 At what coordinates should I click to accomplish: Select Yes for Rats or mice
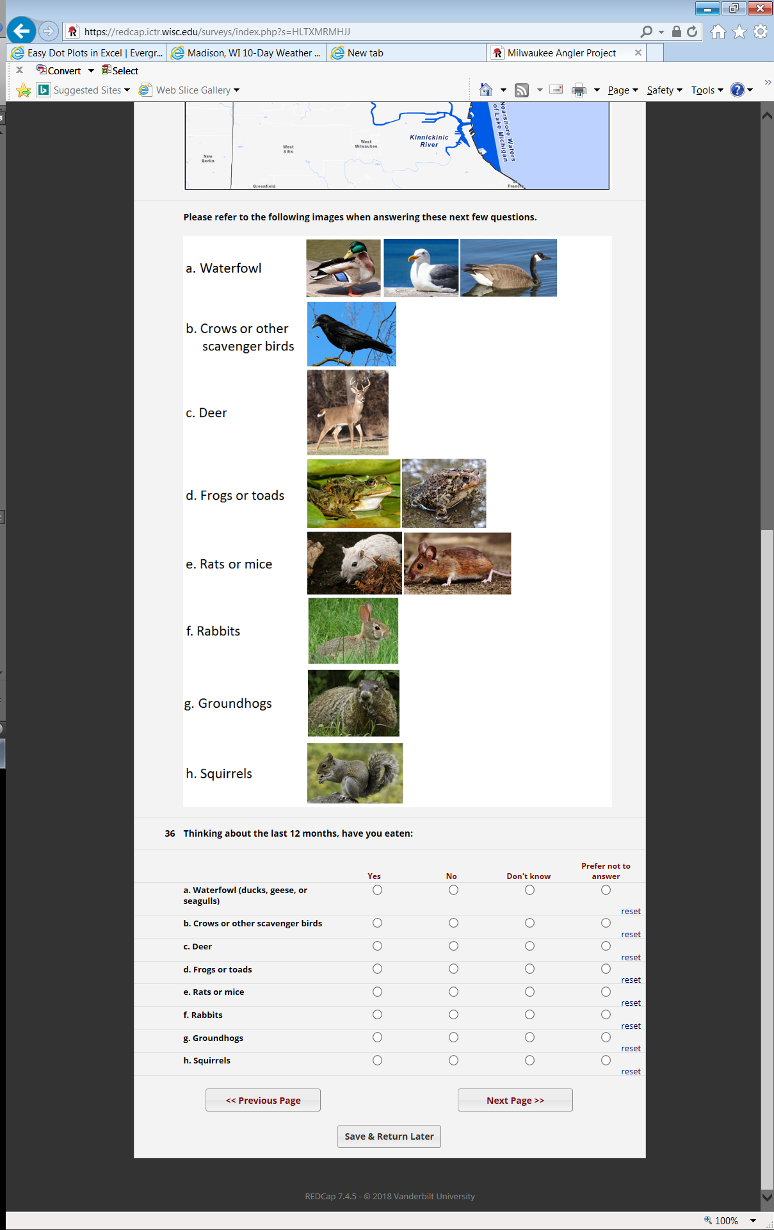coord(377,992)
